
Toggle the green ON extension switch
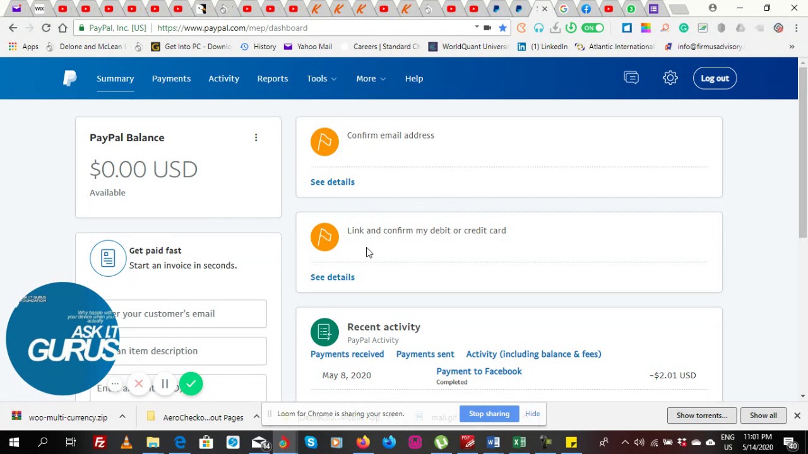(593, 28)
